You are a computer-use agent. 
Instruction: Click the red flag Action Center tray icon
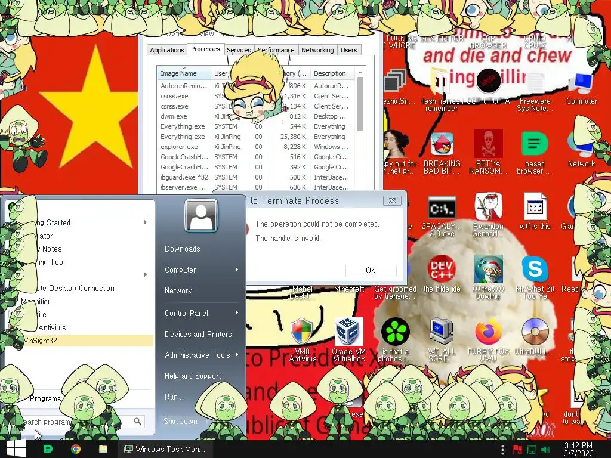click(517, 450)
